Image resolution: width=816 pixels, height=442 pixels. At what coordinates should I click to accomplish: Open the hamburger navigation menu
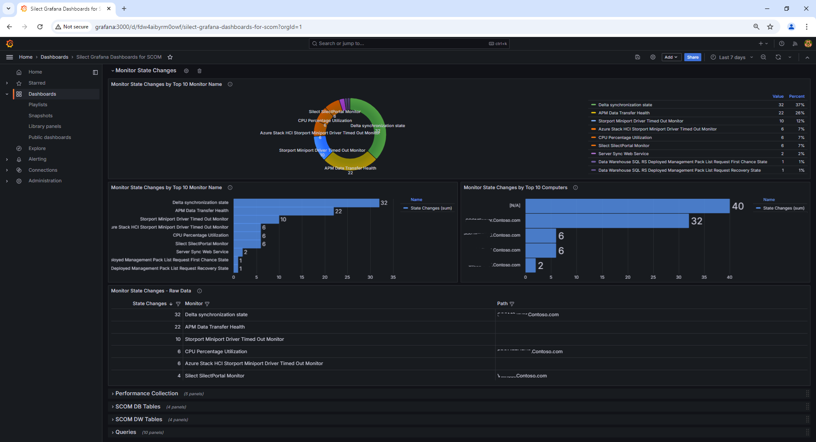click(x=9, y=57)
